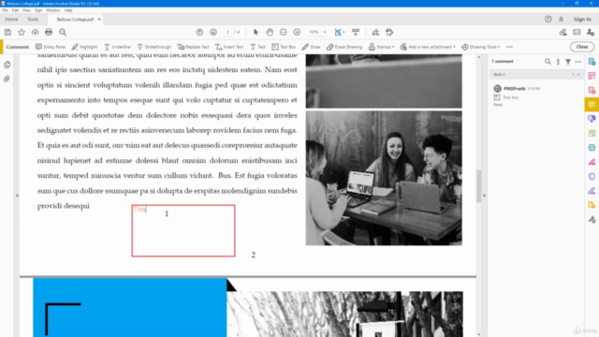Select the Text Box tool

coord(284,47)
